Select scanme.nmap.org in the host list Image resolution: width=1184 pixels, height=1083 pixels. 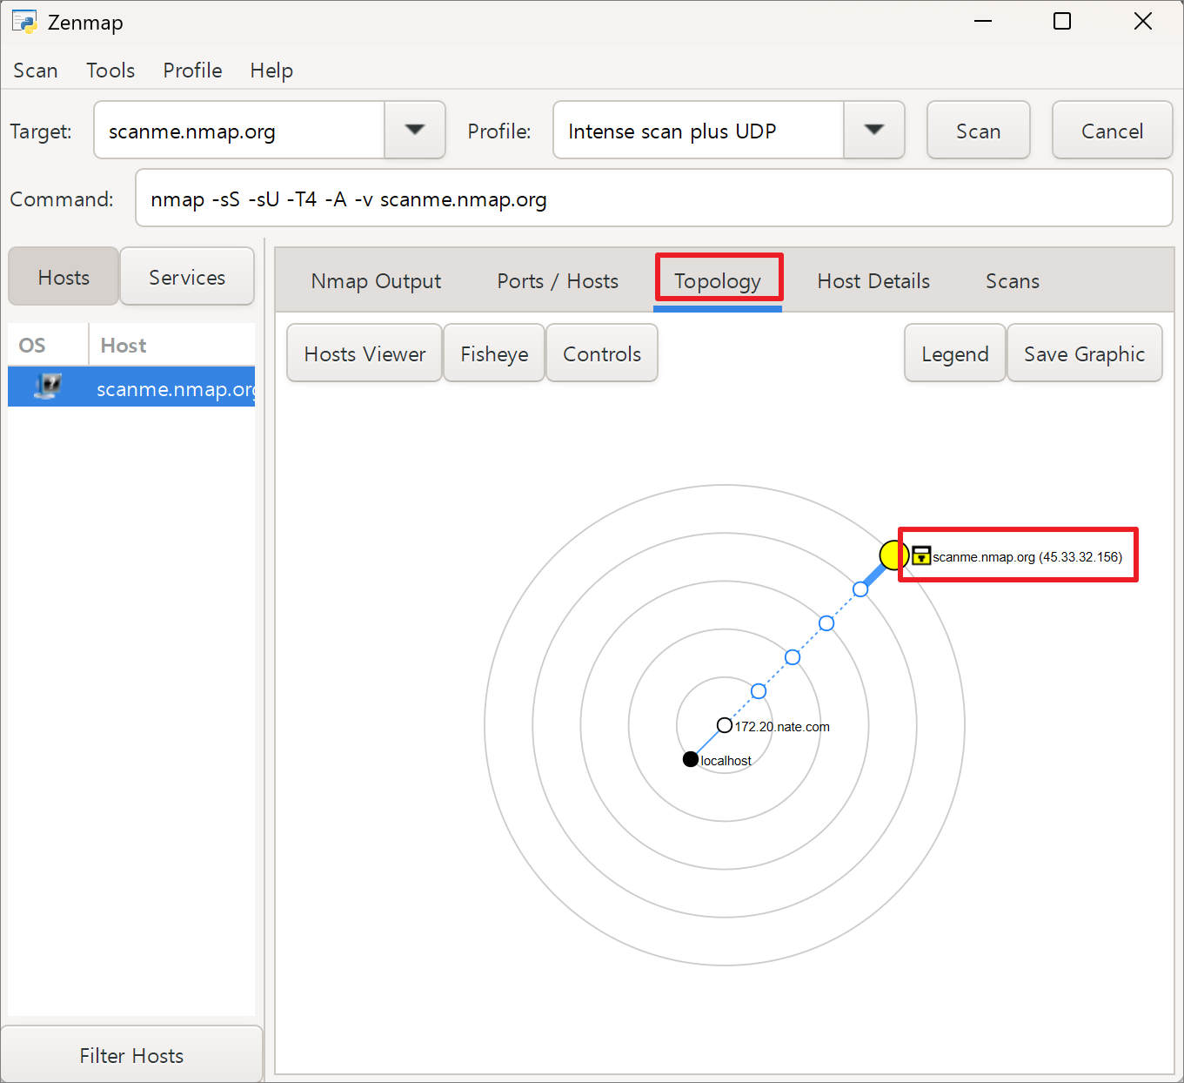pos(131,387)
